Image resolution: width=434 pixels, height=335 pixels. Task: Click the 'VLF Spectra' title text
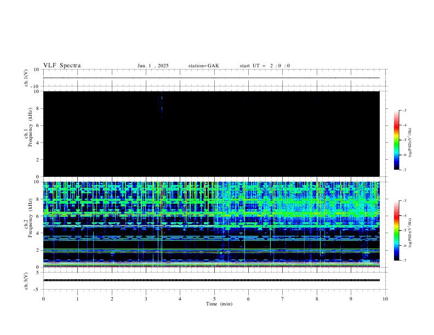62,66
